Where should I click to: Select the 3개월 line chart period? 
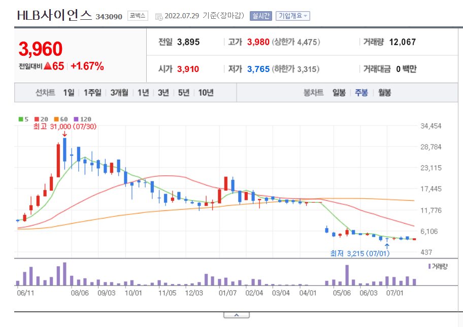pos(119,93)
